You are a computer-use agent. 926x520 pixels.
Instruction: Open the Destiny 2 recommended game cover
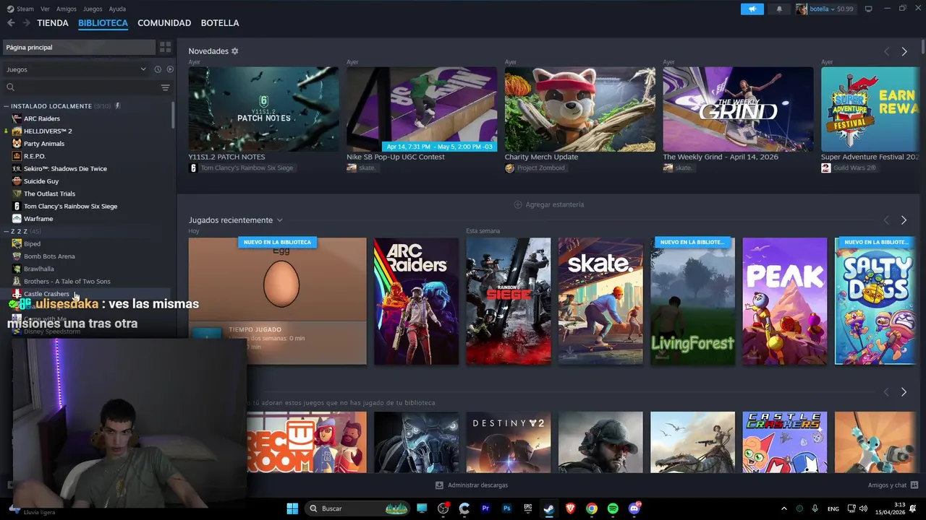click(508, 442)
